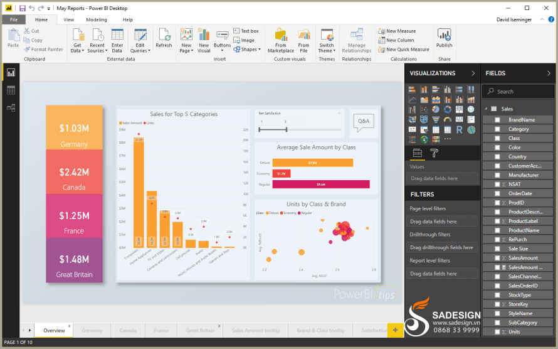Check the NSAT field checkbox
This screenshot has height=349, width=558.
pos(498,185)
